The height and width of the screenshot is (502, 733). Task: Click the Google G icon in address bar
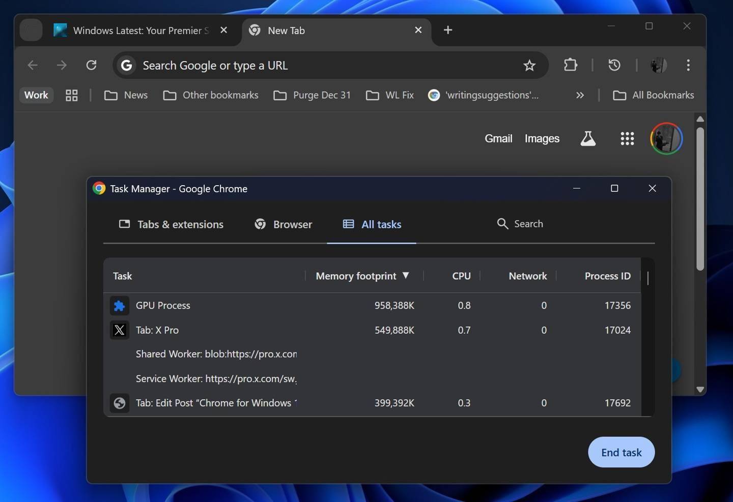[126, 65]
